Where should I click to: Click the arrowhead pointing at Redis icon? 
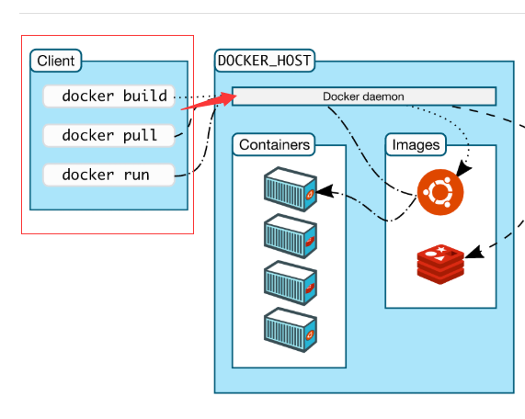474,253
